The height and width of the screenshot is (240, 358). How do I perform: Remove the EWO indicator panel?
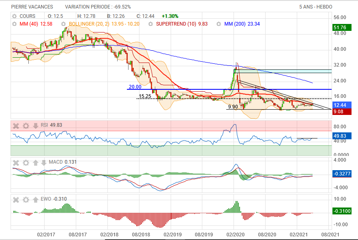tap(16, 200)
